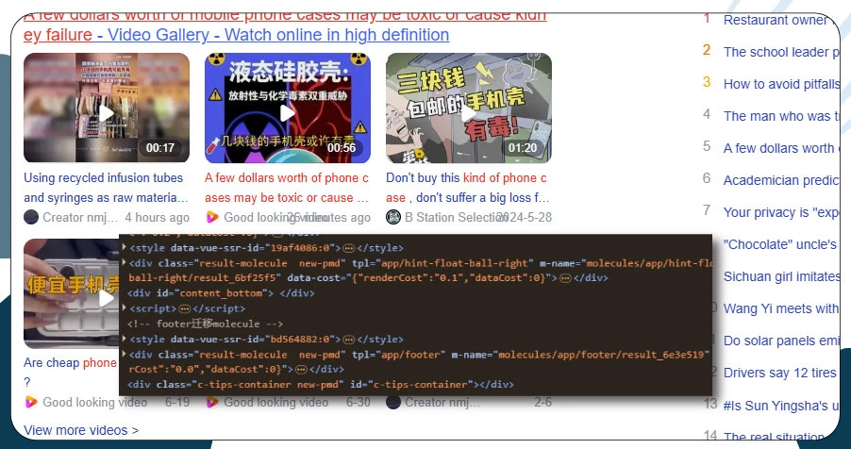Viewport: 851px width, 449px height.
Task: Click Good looking video logo under second video
Action: (212, 218)
